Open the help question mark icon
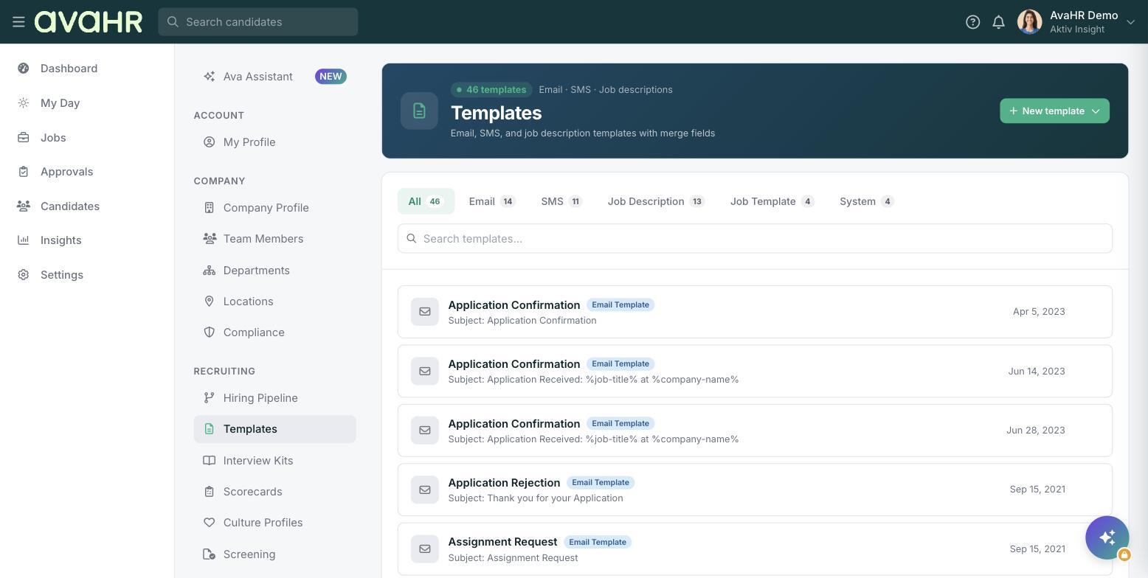This screenshot has width=1148, height=578. click(972, 22)
